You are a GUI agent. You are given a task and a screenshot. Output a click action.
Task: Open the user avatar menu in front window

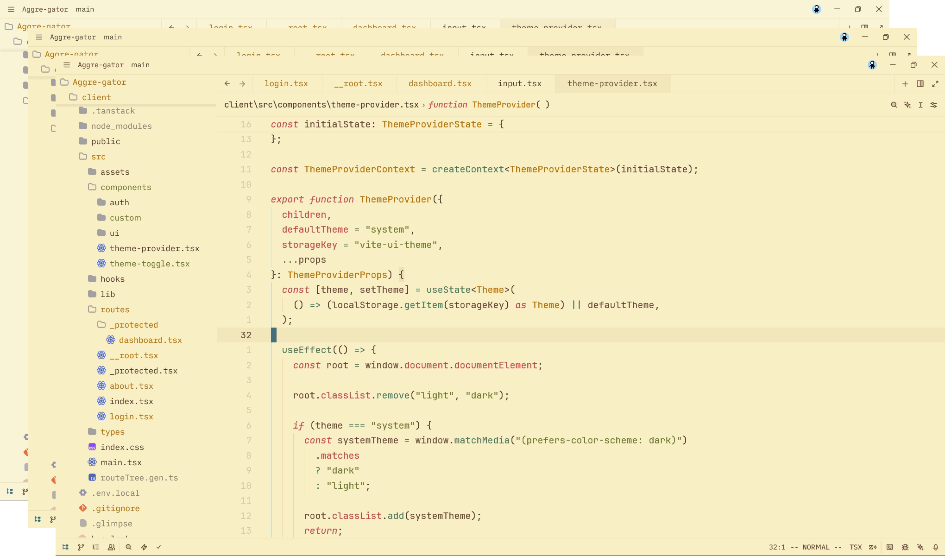click(872, 65)
